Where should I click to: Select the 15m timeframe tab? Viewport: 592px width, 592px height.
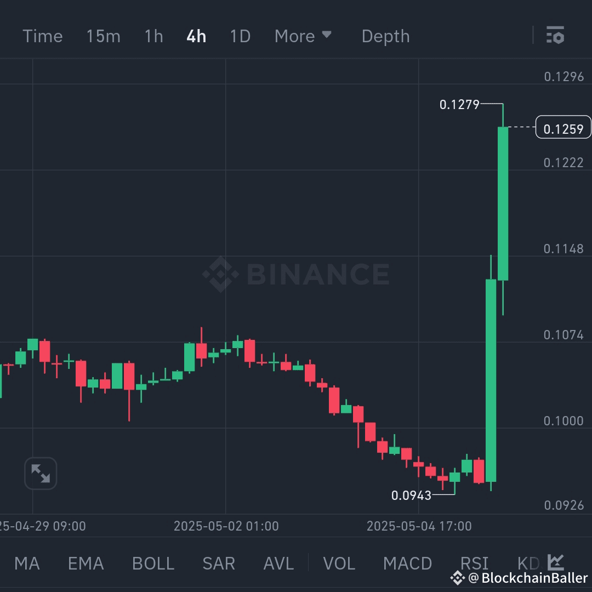pyautogui.click(x=103, y=36)
